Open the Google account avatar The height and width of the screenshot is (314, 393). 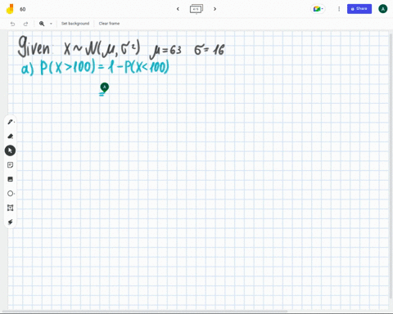point(383,9)
